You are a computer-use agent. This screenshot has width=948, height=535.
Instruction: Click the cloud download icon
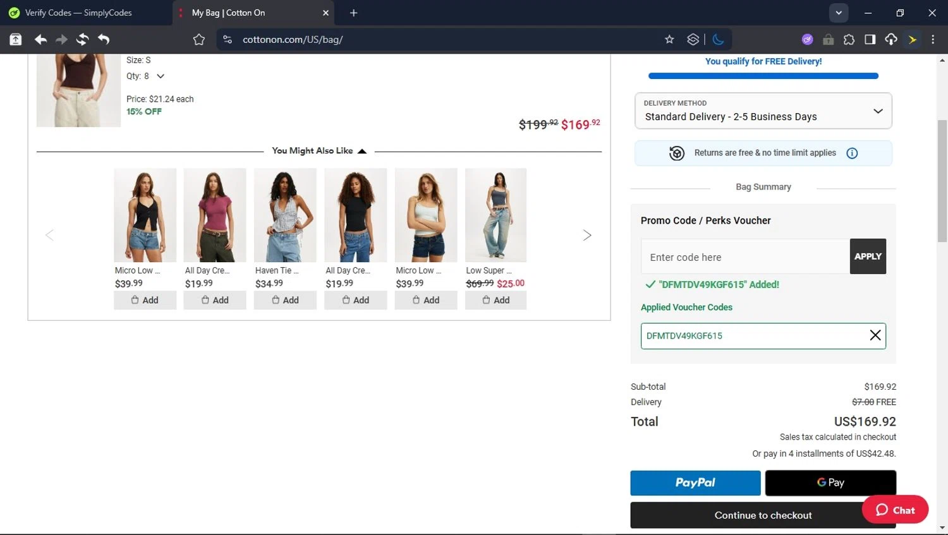pos(891,40)
